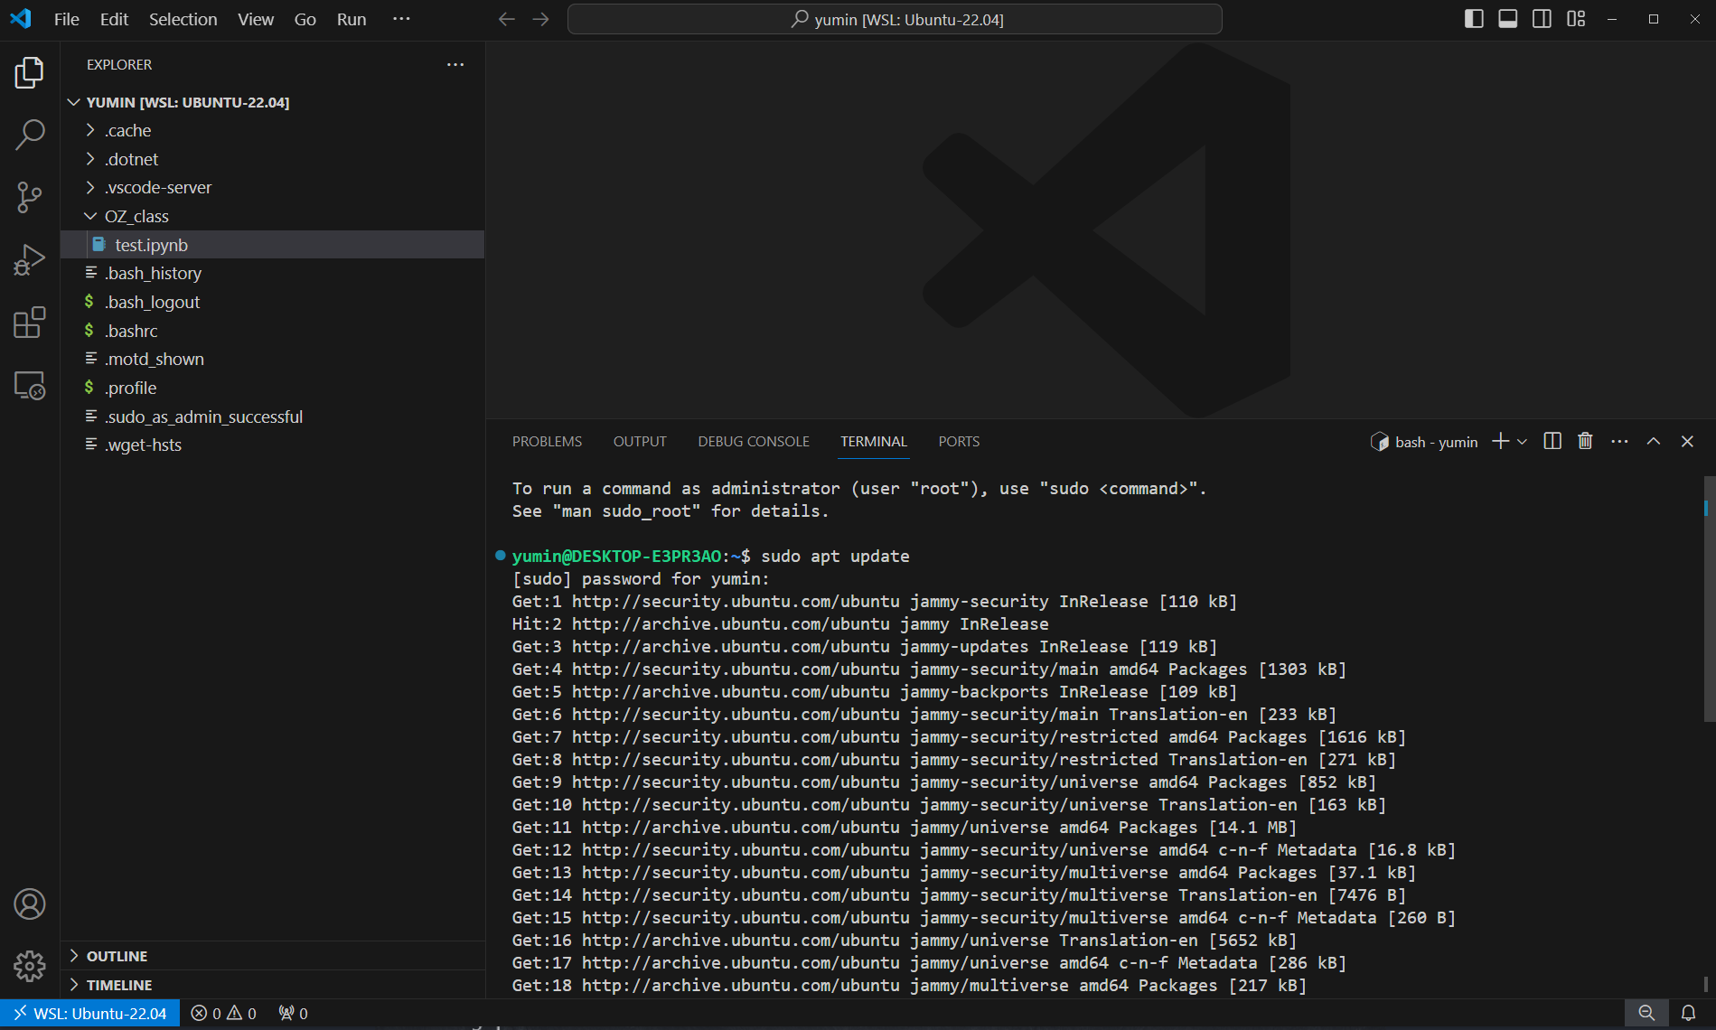Open the Extensions view
1716x1030 pixels.
tap(29, 323)
